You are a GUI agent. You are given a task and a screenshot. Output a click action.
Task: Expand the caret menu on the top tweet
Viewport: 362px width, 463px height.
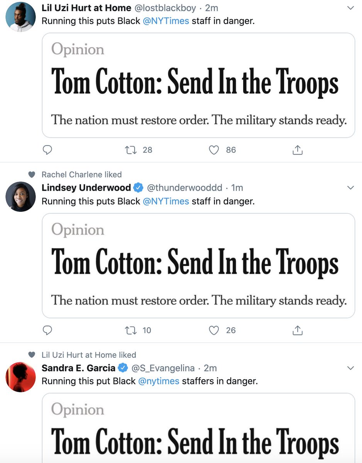(350, 8)
